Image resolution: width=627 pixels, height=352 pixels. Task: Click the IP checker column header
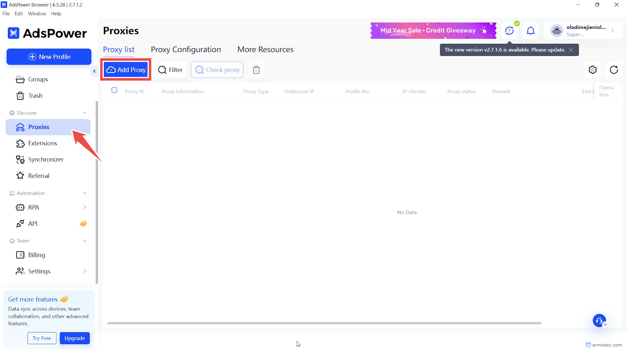(414, 92)
